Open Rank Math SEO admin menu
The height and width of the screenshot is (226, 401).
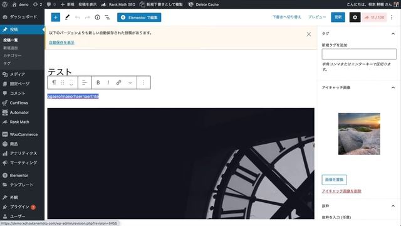pos(118,4)
